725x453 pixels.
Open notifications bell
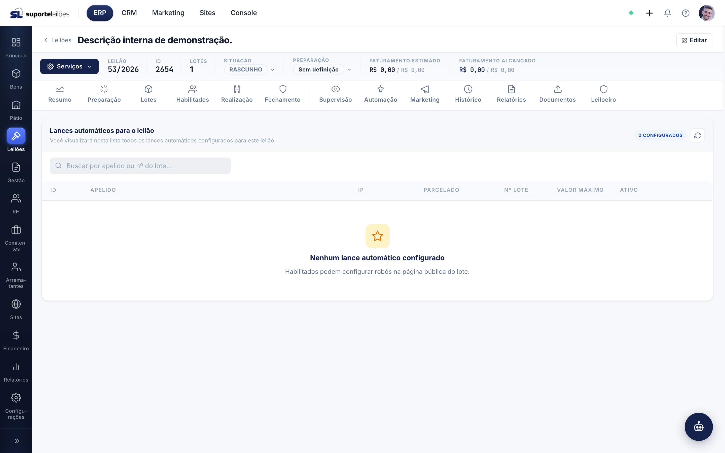click(668, 13)
